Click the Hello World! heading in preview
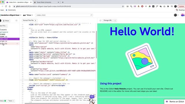Viewport: 185px width, 104px height. [x=142, y=31]
